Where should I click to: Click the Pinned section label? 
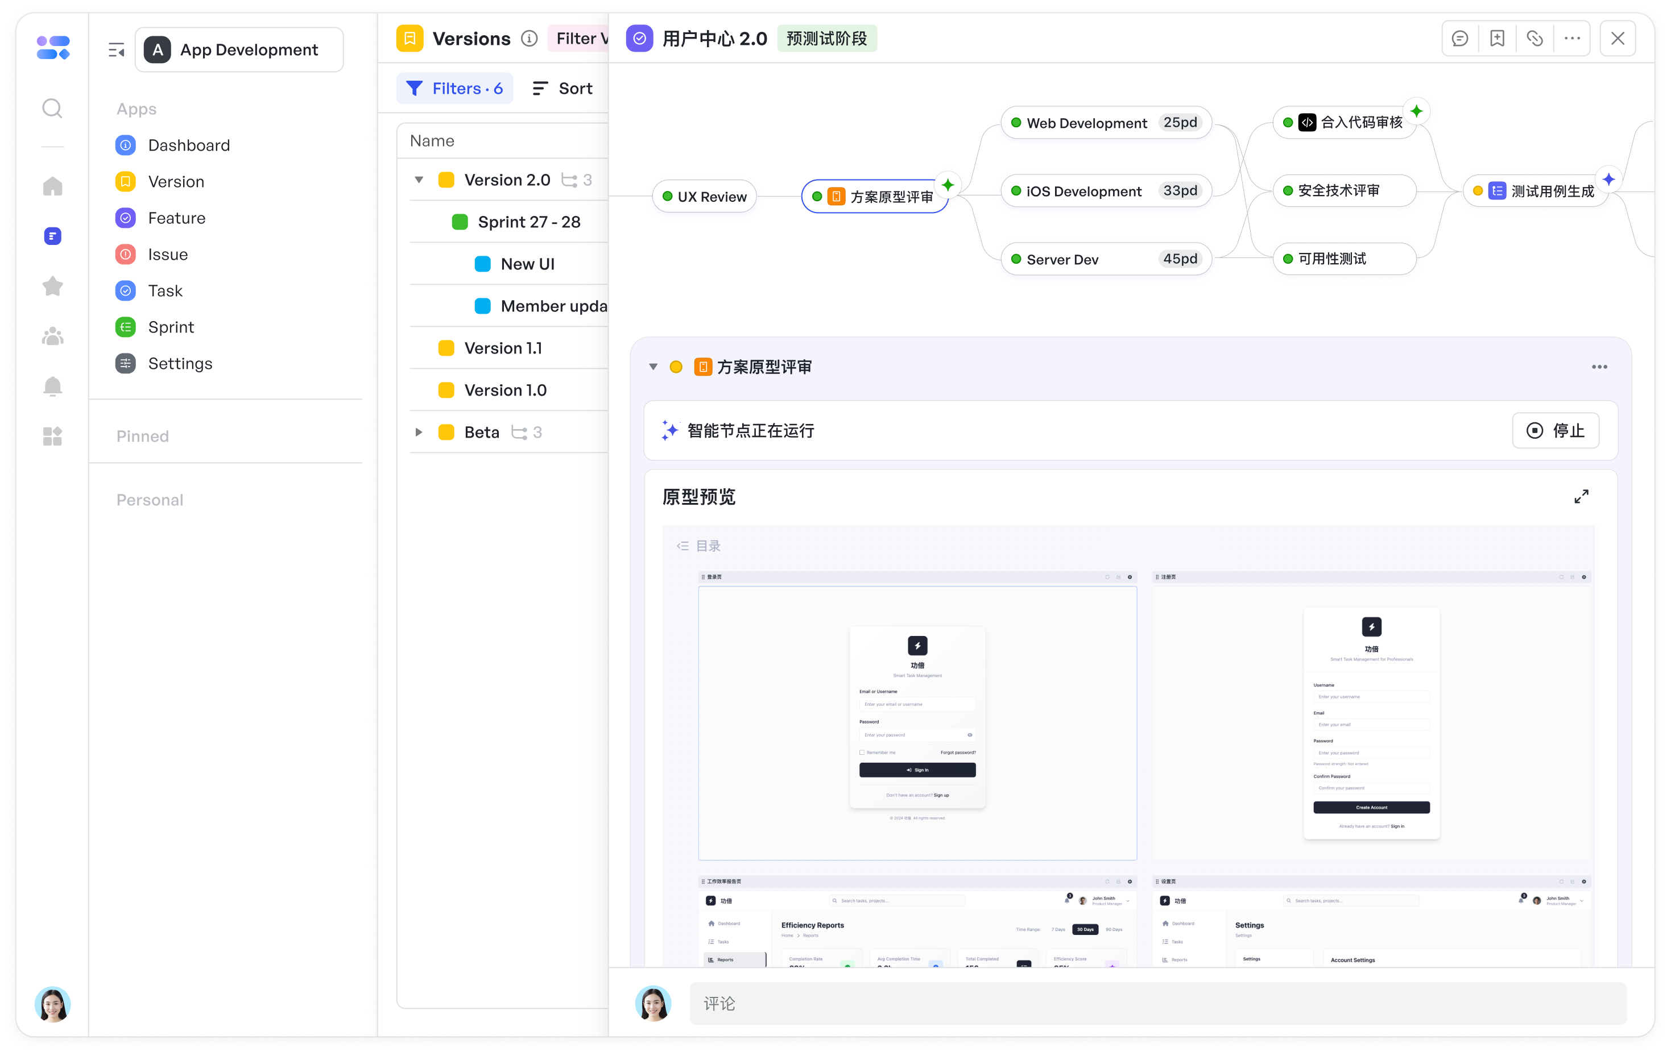[x=143, y=437]
